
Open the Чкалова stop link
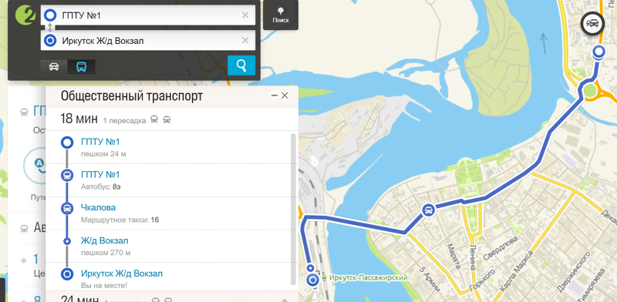point(99,207)
